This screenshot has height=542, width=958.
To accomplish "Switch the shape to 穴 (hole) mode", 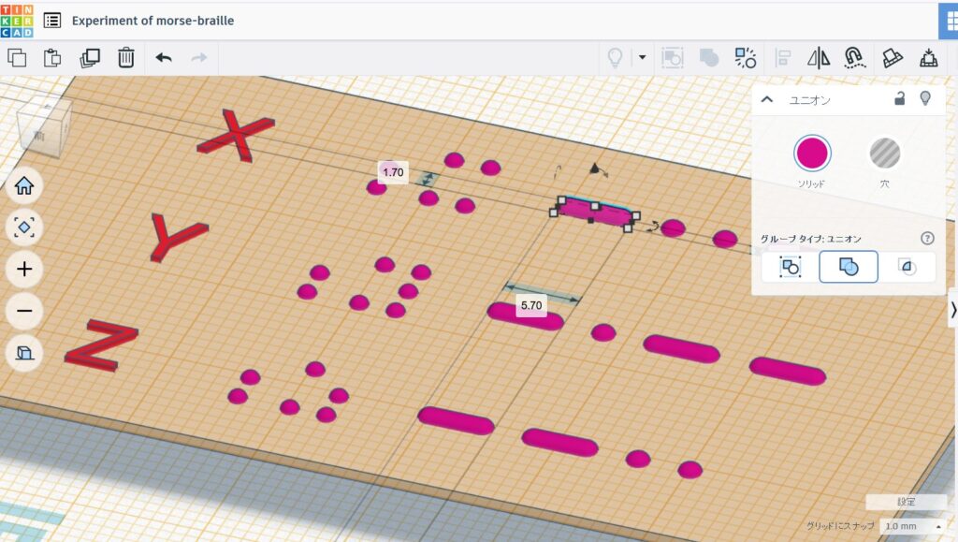I will pos(884,153).
